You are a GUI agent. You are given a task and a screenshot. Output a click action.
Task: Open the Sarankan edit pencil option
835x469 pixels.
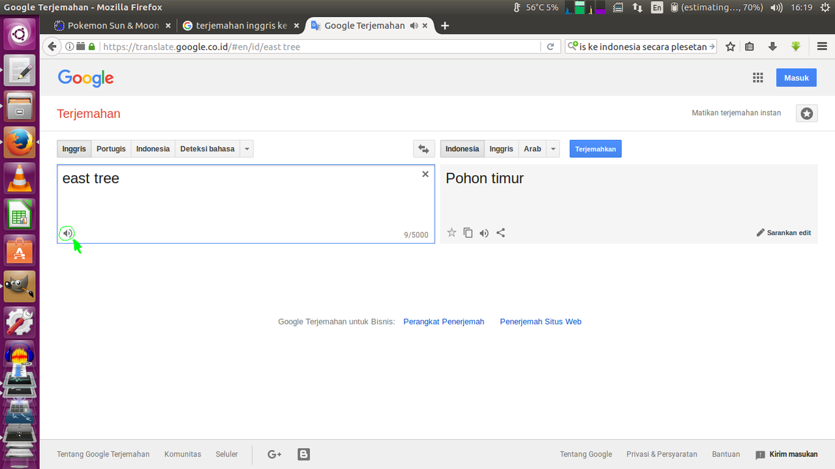[783, 233]
